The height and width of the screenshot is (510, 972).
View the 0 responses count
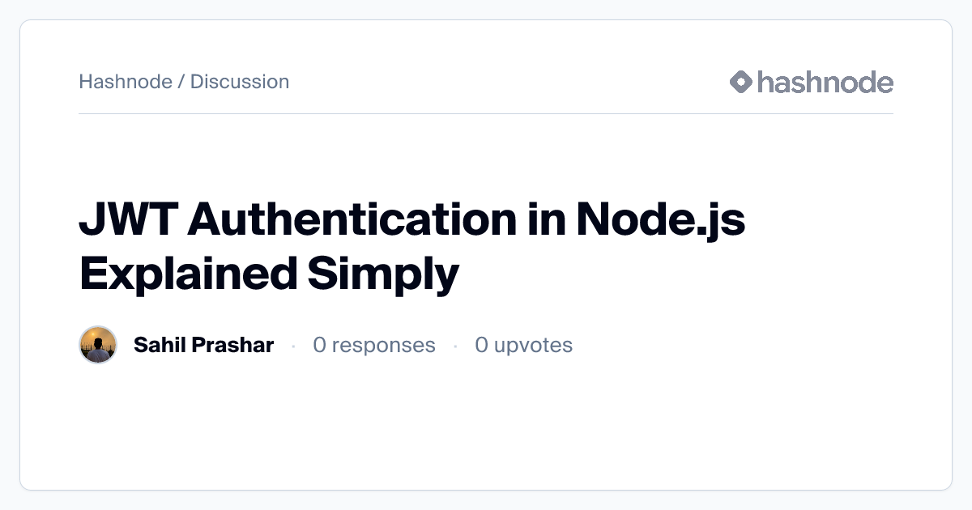[x=373, y=345]
